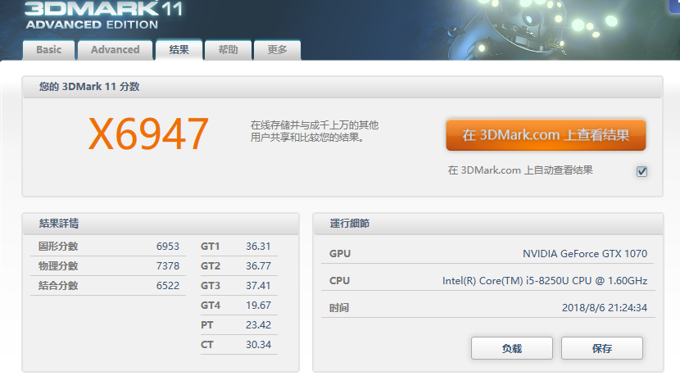
Task: Click the PT result 23.42
Action: [x=258, y=324]
